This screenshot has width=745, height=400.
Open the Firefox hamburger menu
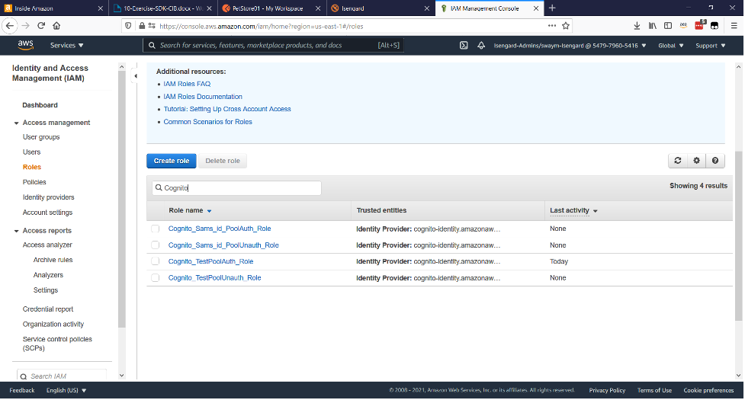(x=734, y=26)
